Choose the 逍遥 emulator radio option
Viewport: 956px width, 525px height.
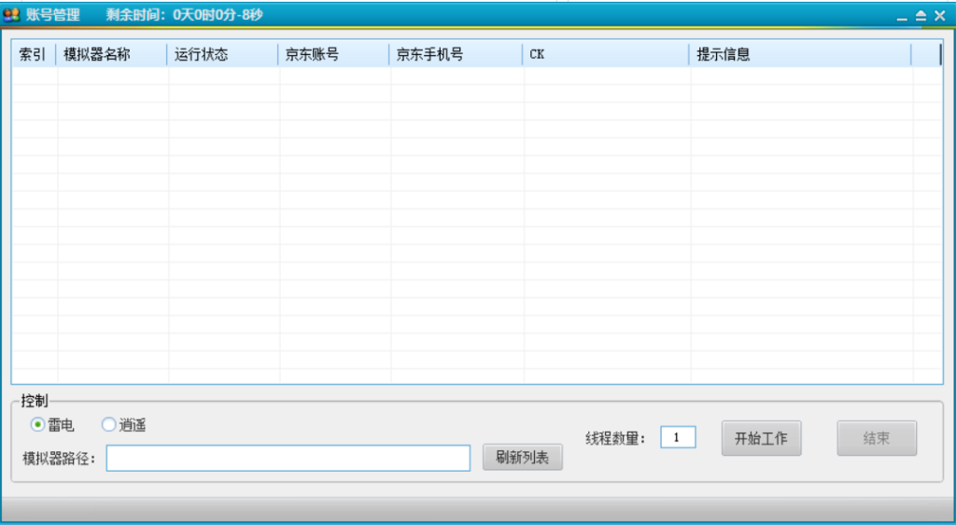coord(109,425)
